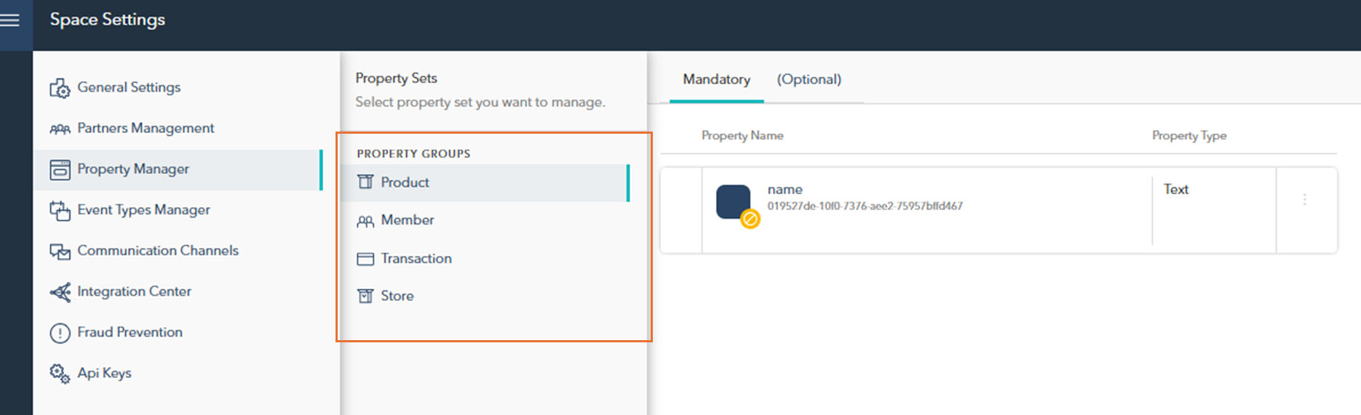Click the orange blocked badge on name
1361x415 pixels.
pyautogui.click(x=750, y=218)
